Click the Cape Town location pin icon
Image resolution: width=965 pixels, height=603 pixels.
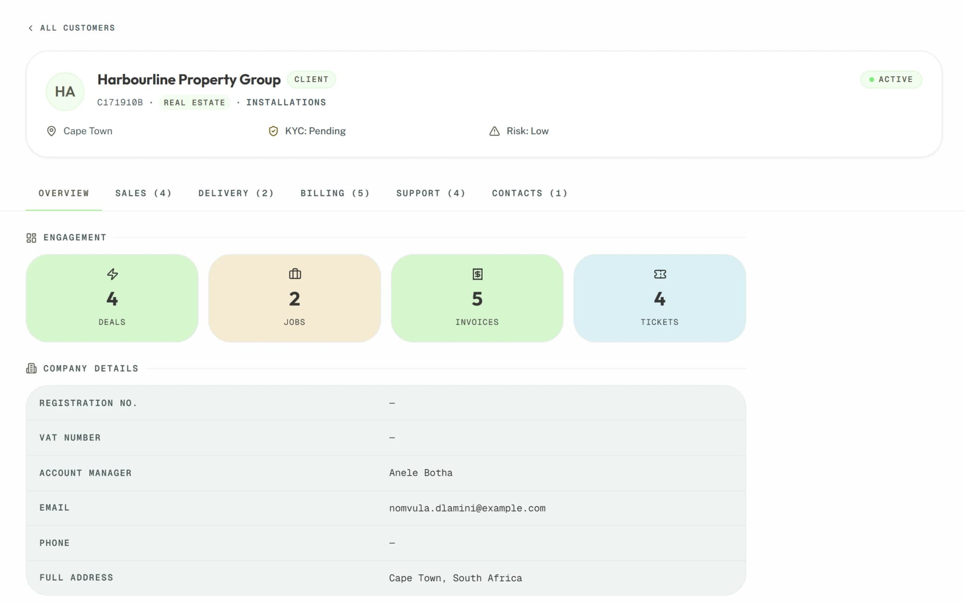[51, 131]
